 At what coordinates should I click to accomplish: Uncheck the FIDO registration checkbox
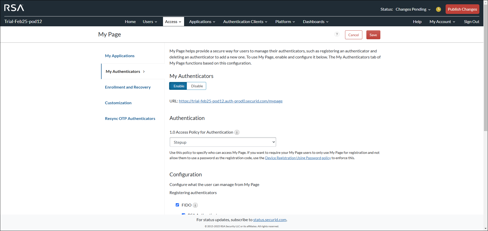177,205
